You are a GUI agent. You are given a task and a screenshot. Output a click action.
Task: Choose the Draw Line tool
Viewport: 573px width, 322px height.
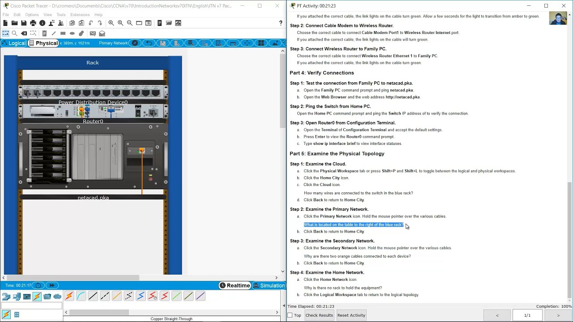point(54,33)
